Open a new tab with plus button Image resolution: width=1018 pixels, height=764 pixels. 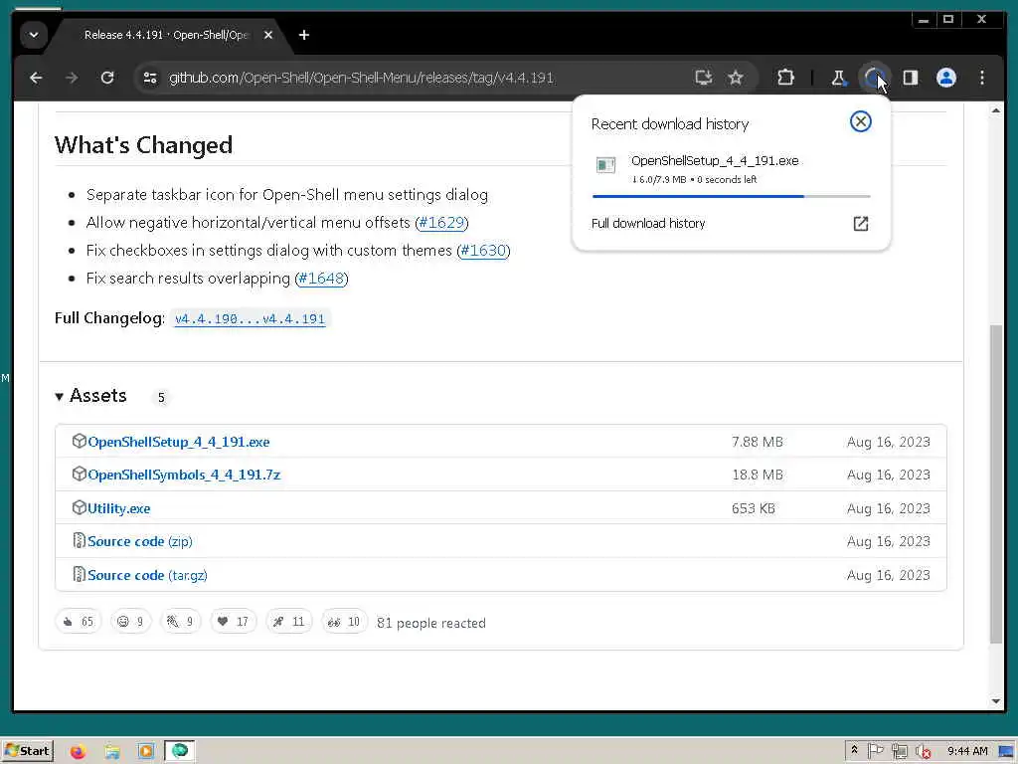tap(304, 35)
